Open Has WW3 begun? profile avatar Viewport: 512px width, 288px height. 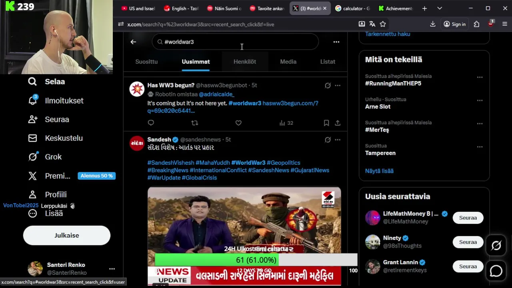click(x=137, y=89)
